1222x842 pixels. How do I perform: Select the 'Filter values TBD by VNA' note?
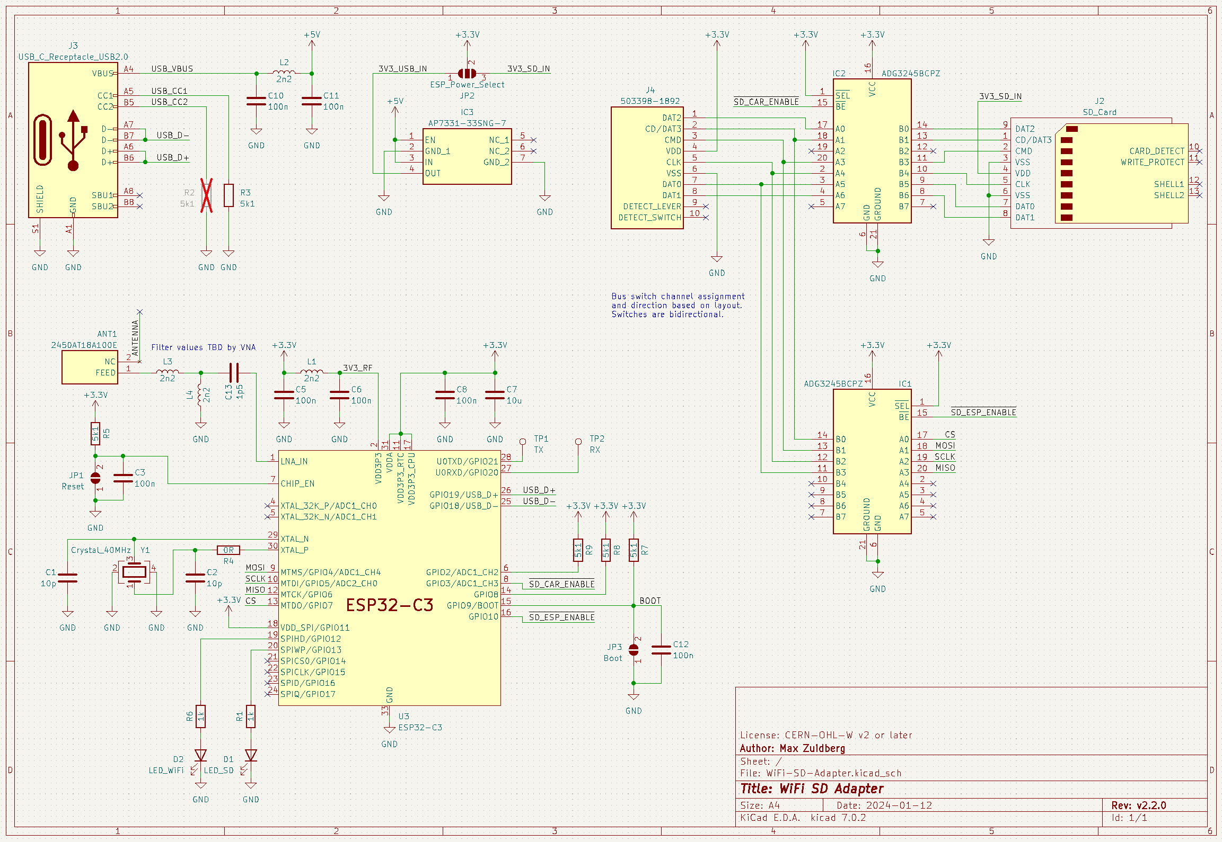pyautogui.click(x=204, y=347)
